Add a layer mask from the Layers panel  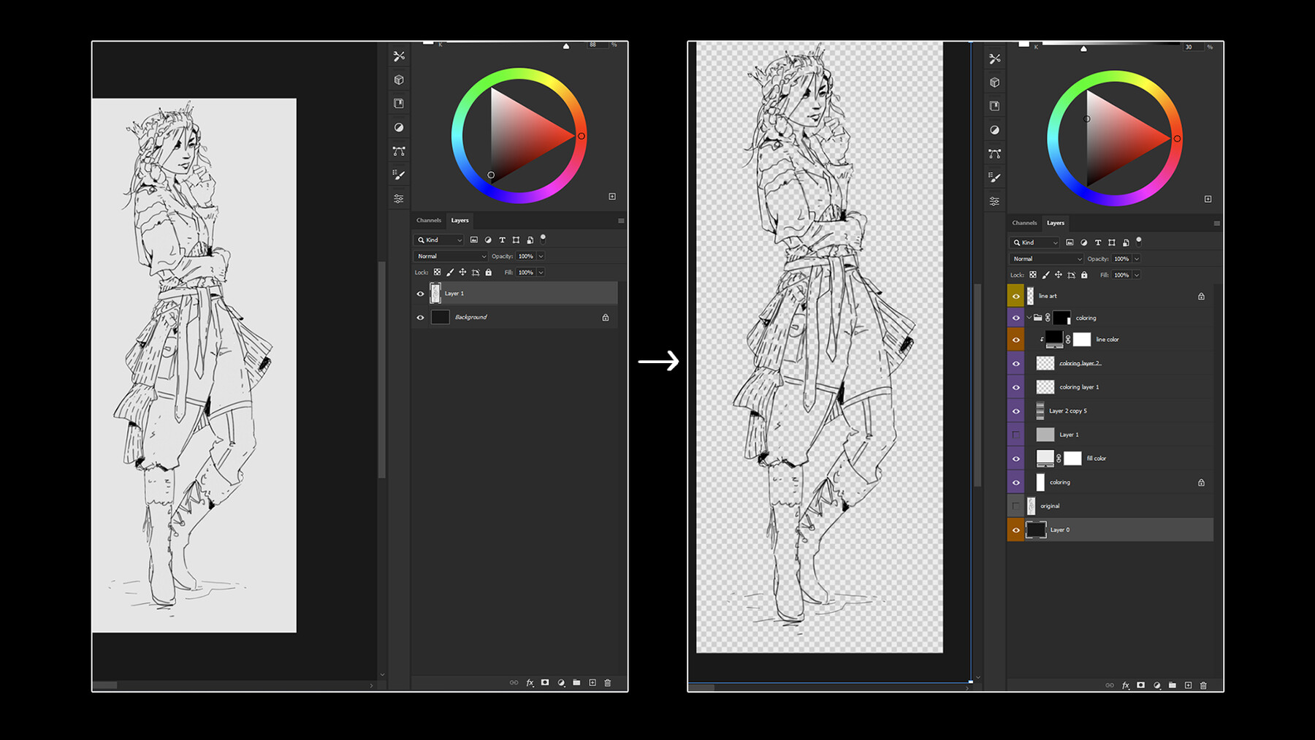[544, 683]
